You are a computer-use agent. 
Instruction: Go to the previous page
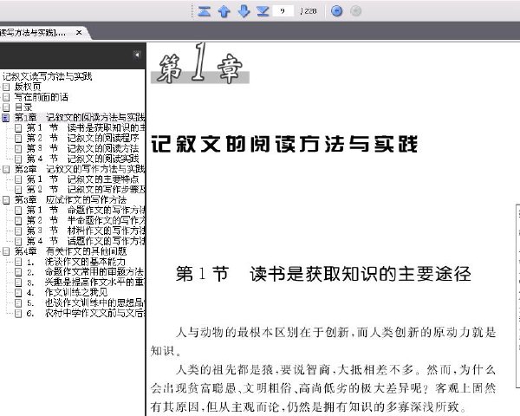pyautogui.click(x=224, y=11)
